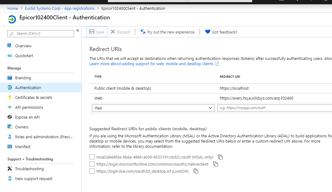Click the TYPE column header
The height and width of the screenshot is (192, 332).
[98, 76]
